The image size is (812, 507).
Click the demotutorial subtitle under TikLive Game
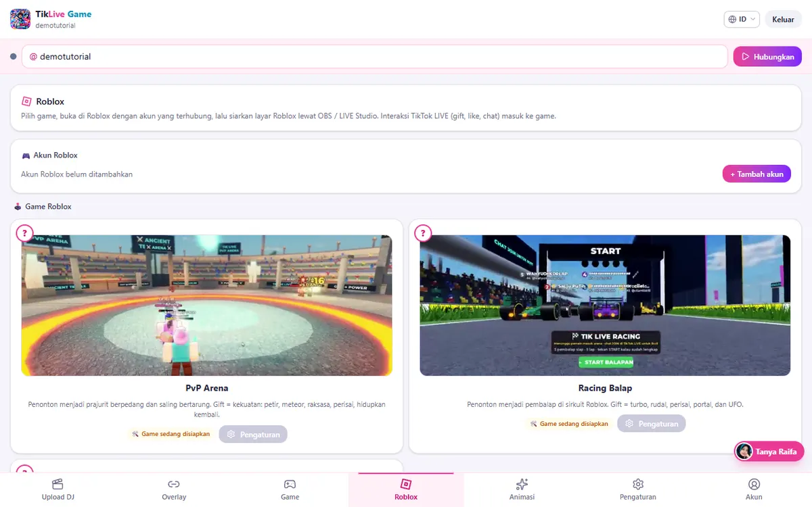55,26
